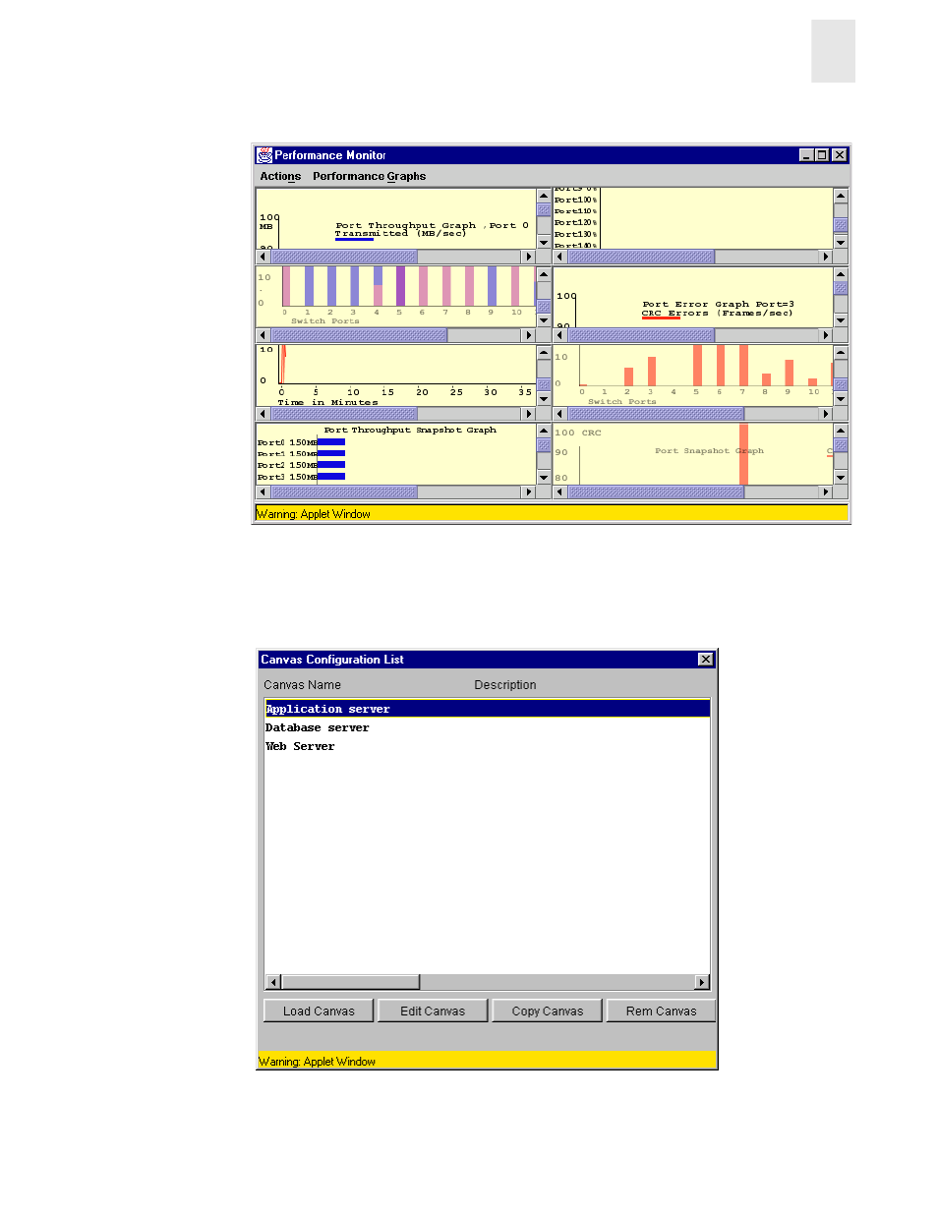Screen dimensions: 938x1214
Task: Select the Application server canvas row
Action: coord(487,709)
